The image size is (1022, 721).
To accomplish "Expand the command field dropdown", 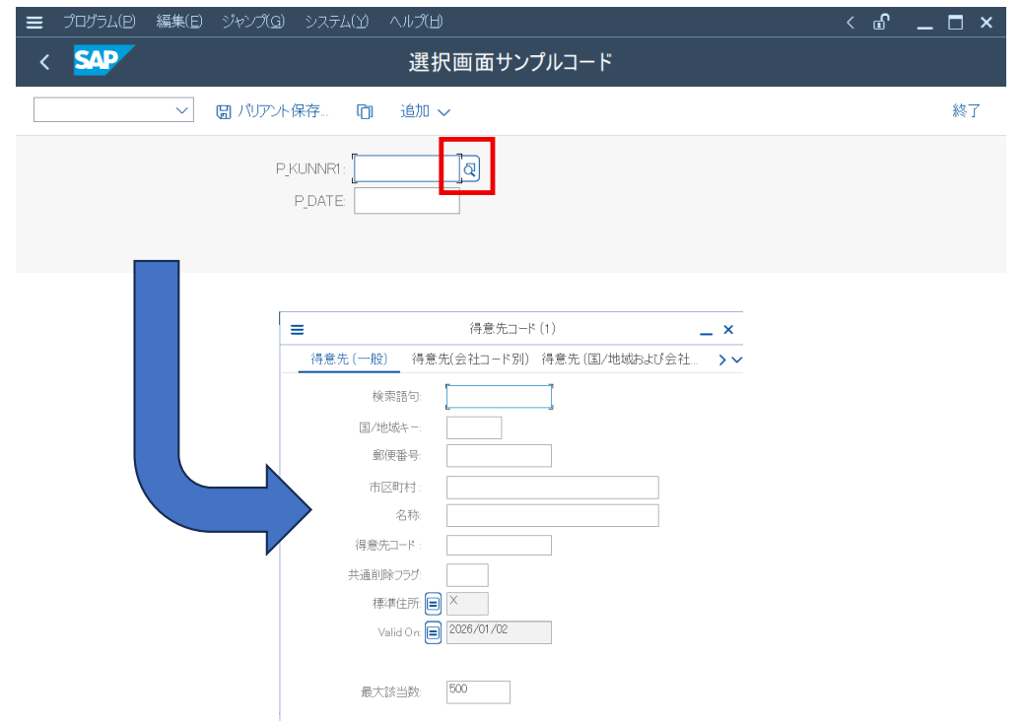I will (x=182, y=110).
